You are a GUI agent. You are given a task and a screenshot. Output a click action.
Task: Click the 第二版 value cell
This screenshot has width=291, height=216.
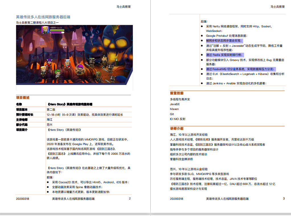[51, 110]
